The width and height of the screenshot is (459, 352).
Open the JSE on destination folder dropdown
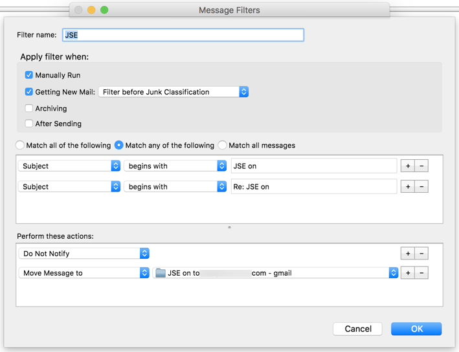(275, 273)
